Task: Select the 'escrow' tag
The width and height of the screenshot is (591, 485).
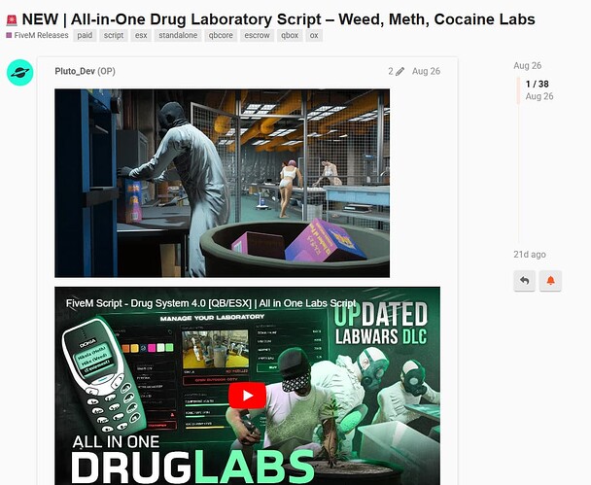Action: pos(257,35)
